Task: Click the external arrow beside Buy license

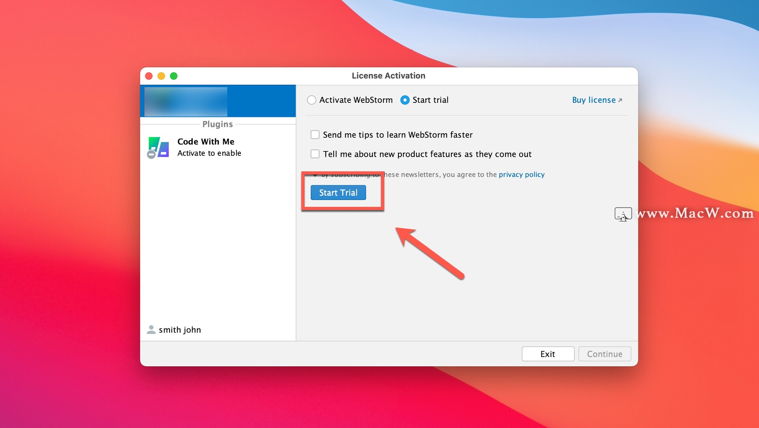Action: [x=620, y=100]
